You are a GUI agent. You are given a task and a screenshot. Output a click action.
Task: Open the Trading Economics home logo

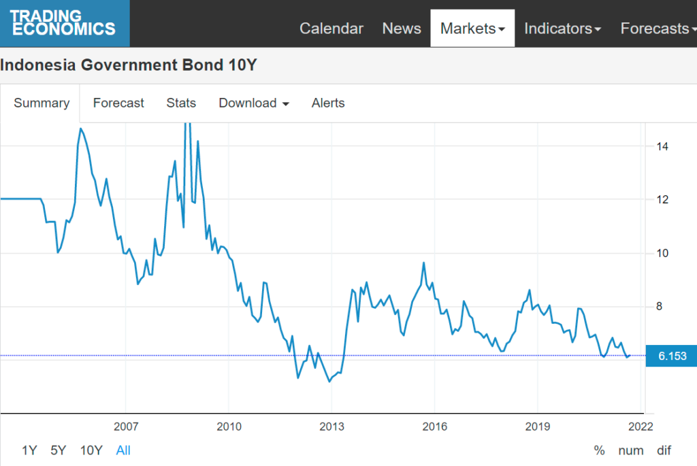coord(65,22)
